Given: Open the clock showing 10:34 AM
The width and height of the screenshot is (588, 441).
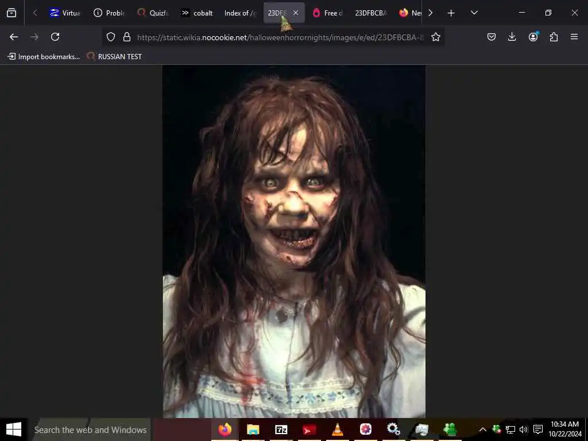Looking at the screenshot, I should 565,429.
